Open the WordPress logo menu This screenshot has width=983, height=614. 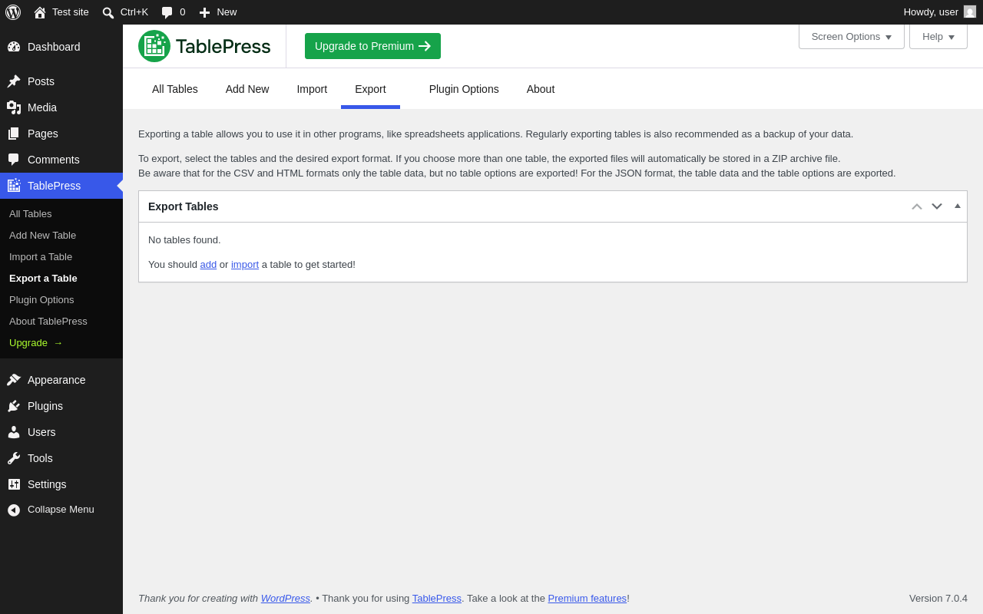click(x=13, y=12)
